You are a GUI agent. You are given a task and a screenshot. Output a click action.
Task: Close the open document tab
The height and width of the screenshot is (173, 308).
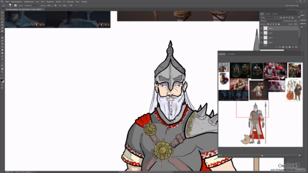(43, 9)
